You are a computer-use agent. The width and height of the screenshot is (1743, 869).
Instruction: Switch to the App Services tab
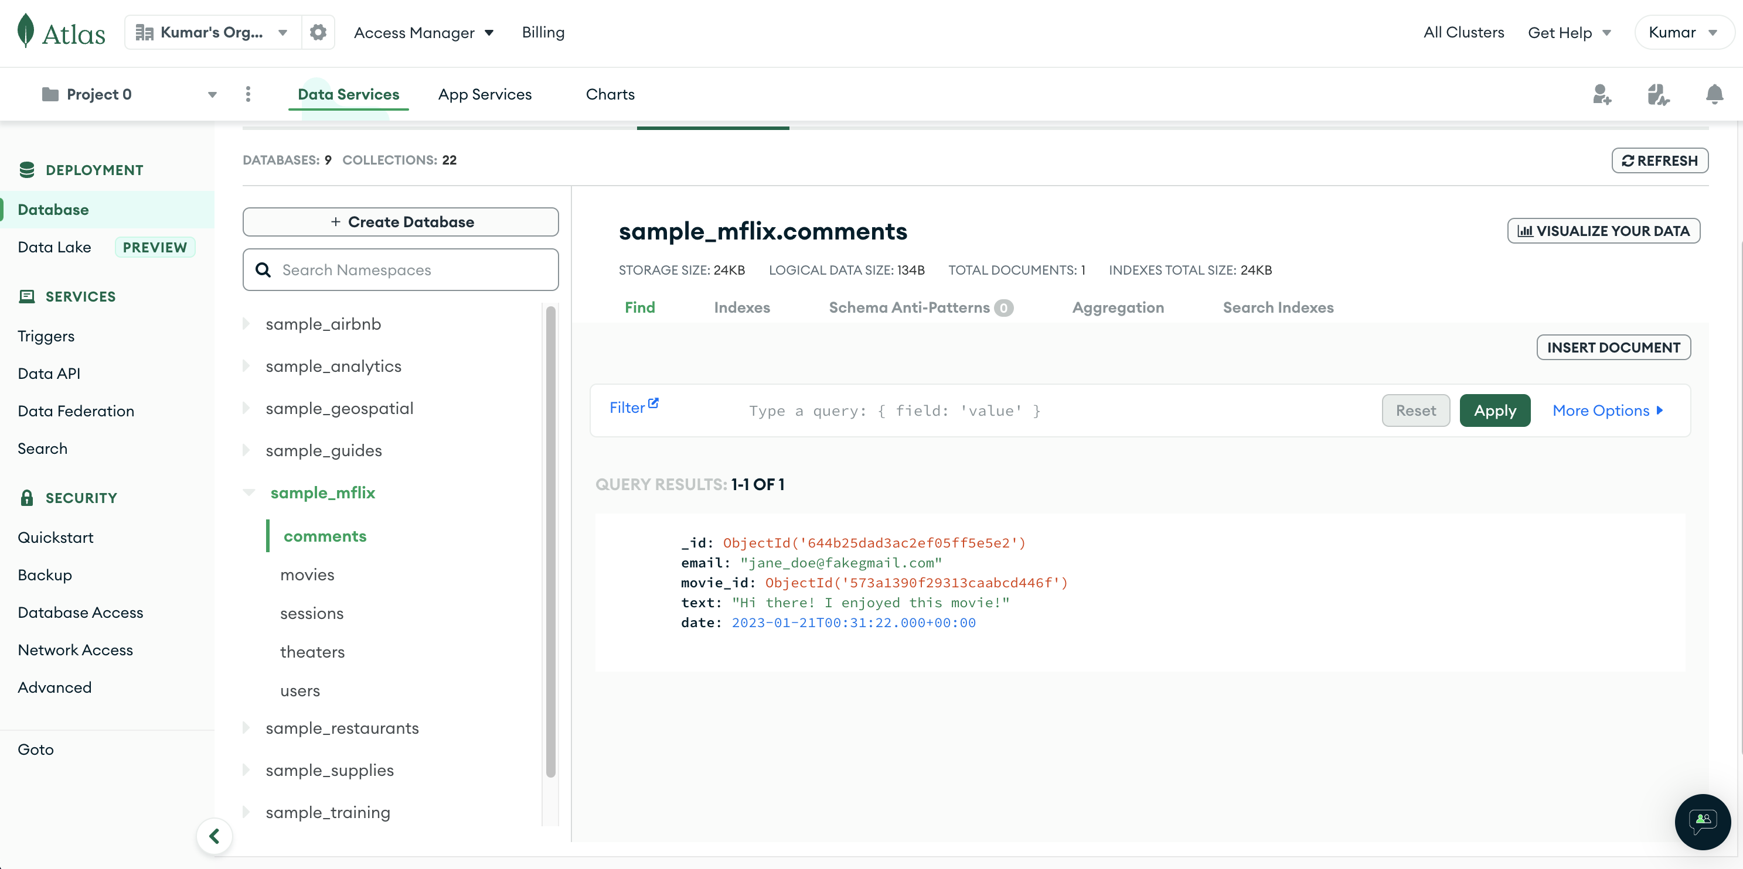pos(485,94)
